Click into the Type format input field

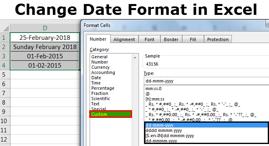point(206,81)
